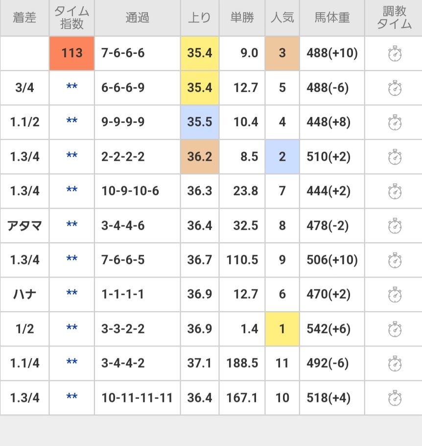The image size is (422, 446).
Task: Click the 単勝 column header
Action: 242,18
